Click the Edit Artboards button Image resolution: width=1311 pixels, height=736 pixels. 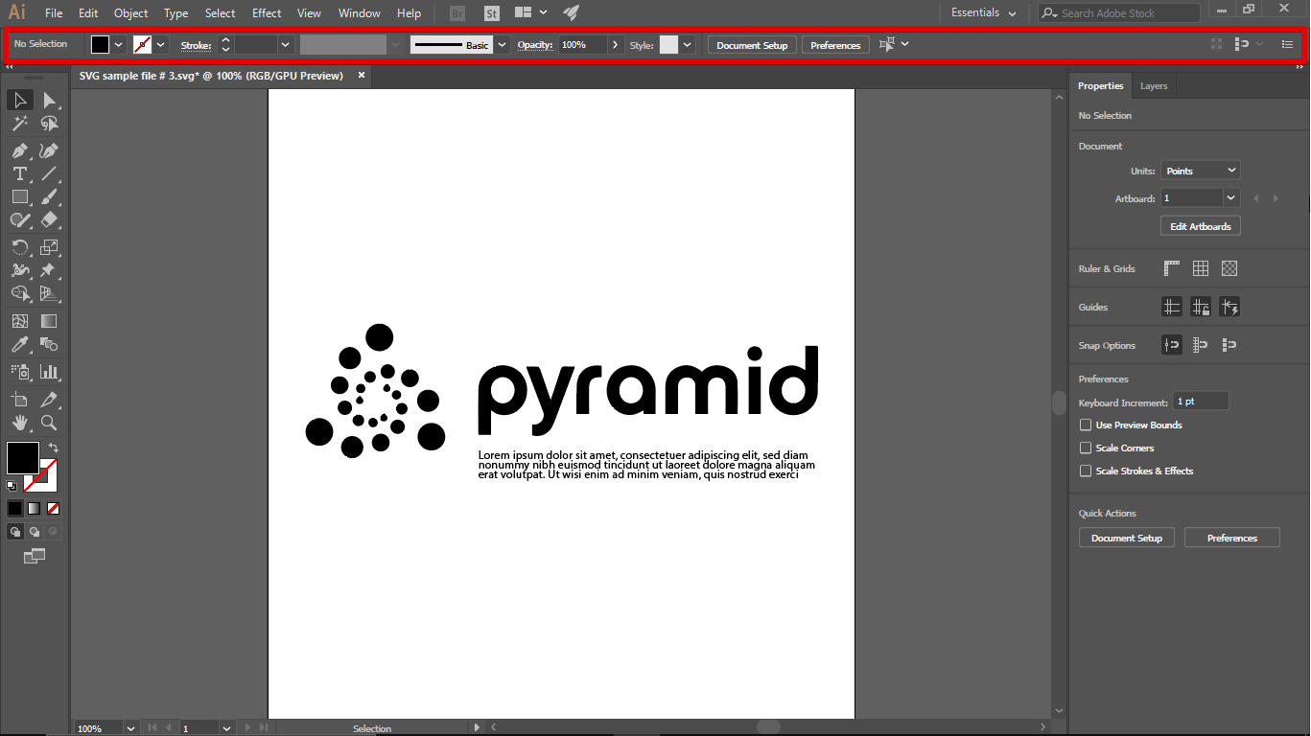[x=1200, y=226]
